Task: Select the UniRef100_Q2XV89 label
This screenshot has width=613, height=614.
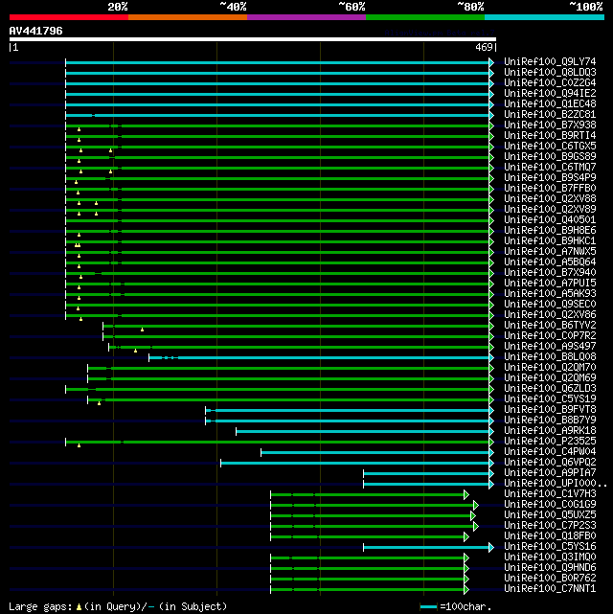Action: pos(550,210)
